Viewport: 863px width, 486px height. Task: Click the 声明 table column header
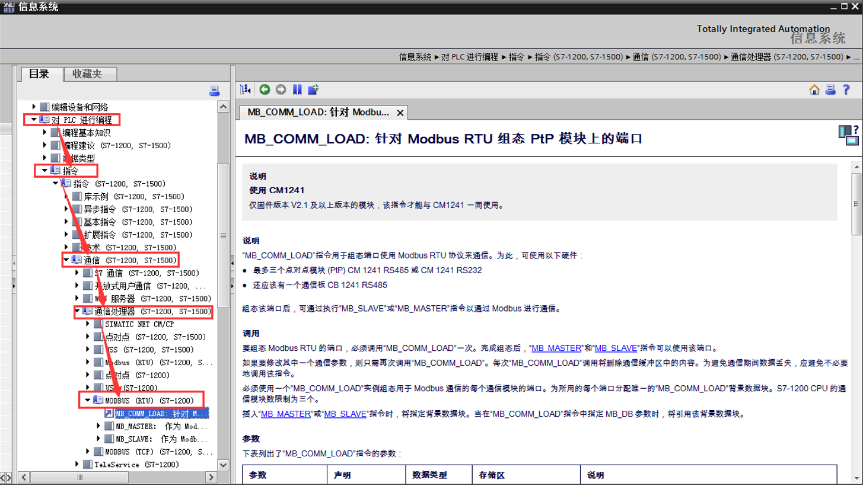[x=342, y=475]
